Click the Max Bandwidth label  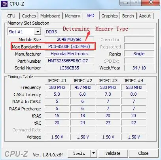[x=27, y=47]
